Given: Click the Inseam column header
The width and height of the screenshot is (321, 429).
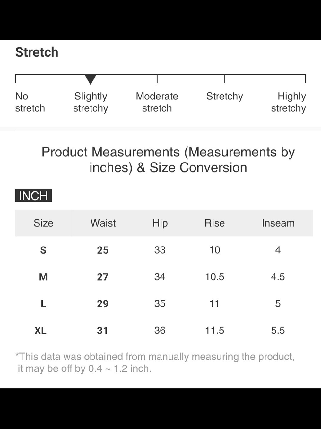Looking at the screenshot, I should (278, 223).
